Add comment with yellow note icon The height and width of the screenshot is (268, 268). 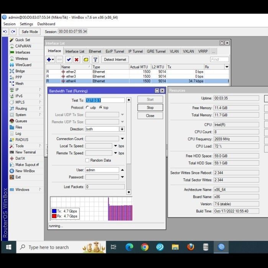[x=86, y=59]
